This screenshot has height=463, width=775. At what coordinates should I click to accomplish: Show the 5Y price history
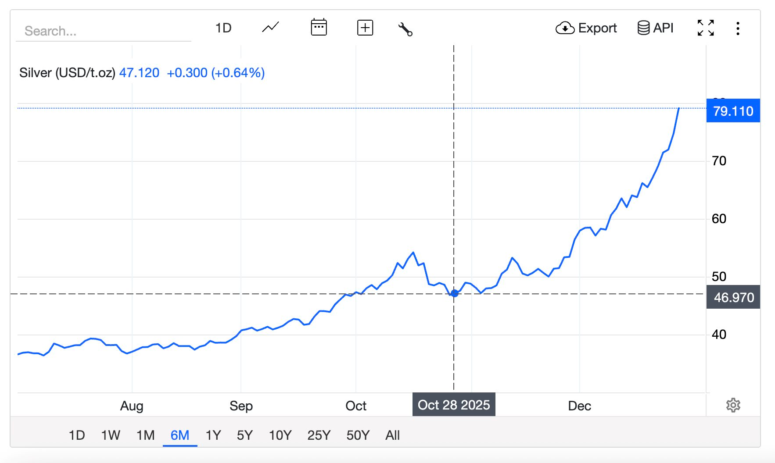coord(245,435)
